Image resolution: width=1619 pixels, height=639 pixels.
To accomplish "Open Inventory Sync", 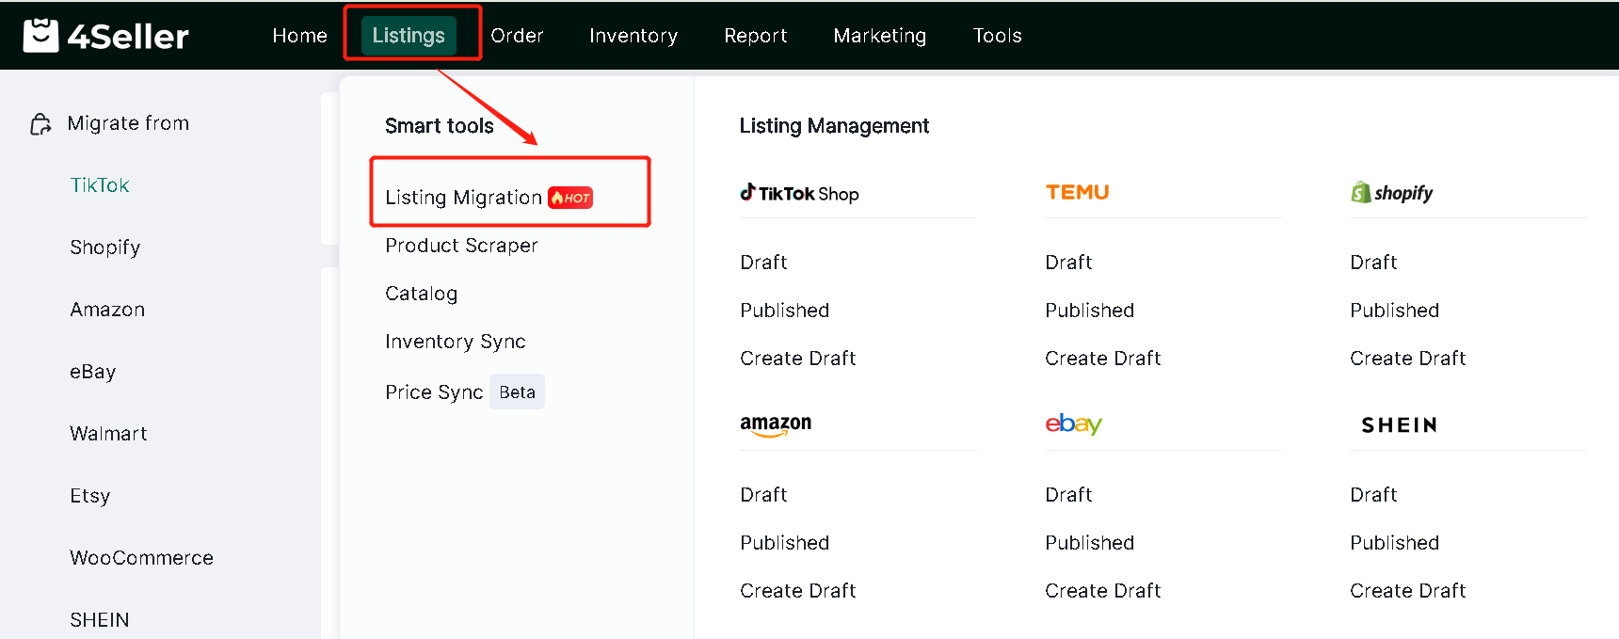I will pyautogui.click(x=455, y=342).
